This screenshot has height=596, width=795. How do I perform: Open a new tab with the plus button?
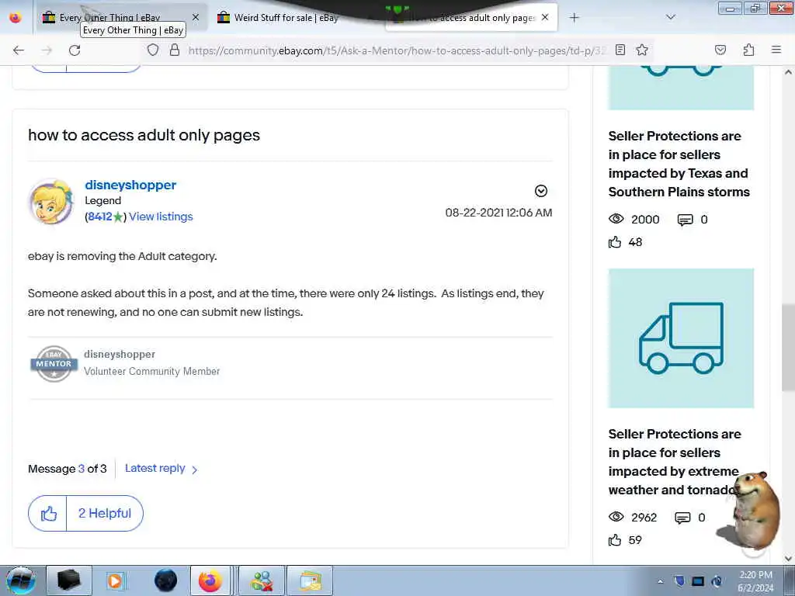coord(574,18)
